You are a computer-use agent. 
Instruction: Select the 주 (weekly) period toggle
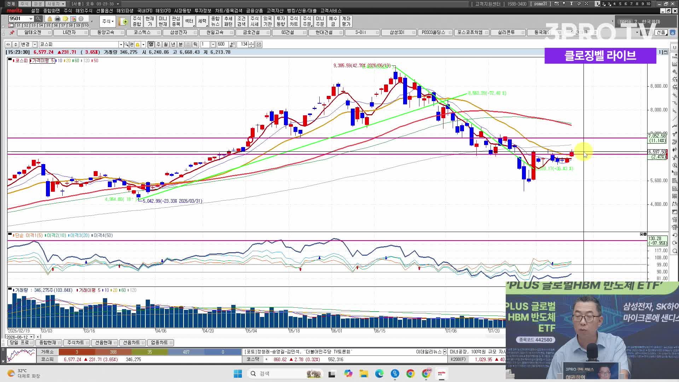click(158, 45)
